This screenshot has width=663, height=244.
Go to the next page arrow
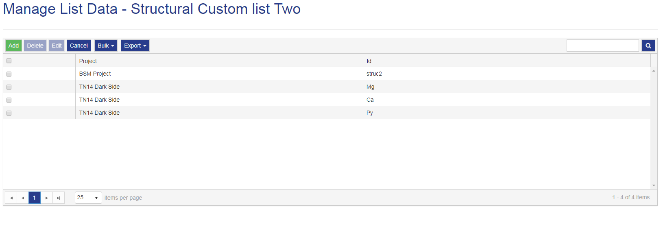[47, 198]
